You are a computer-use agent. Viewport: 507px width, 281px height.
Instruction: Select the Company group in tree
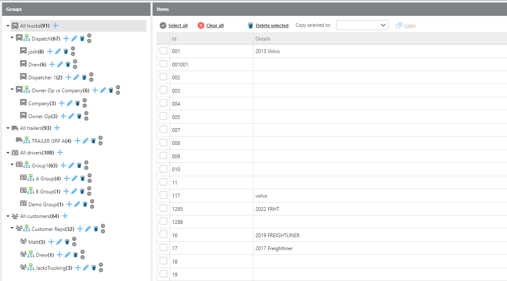pyautogui.click(x=39, y=103)
